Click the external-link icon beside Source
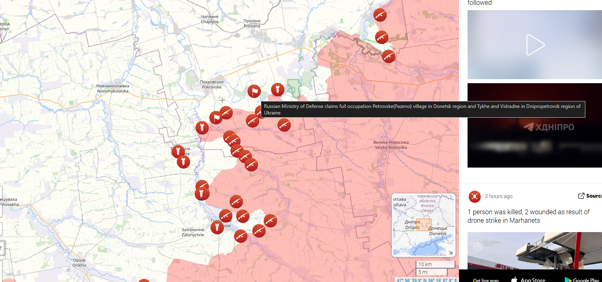 pos(581,196)
